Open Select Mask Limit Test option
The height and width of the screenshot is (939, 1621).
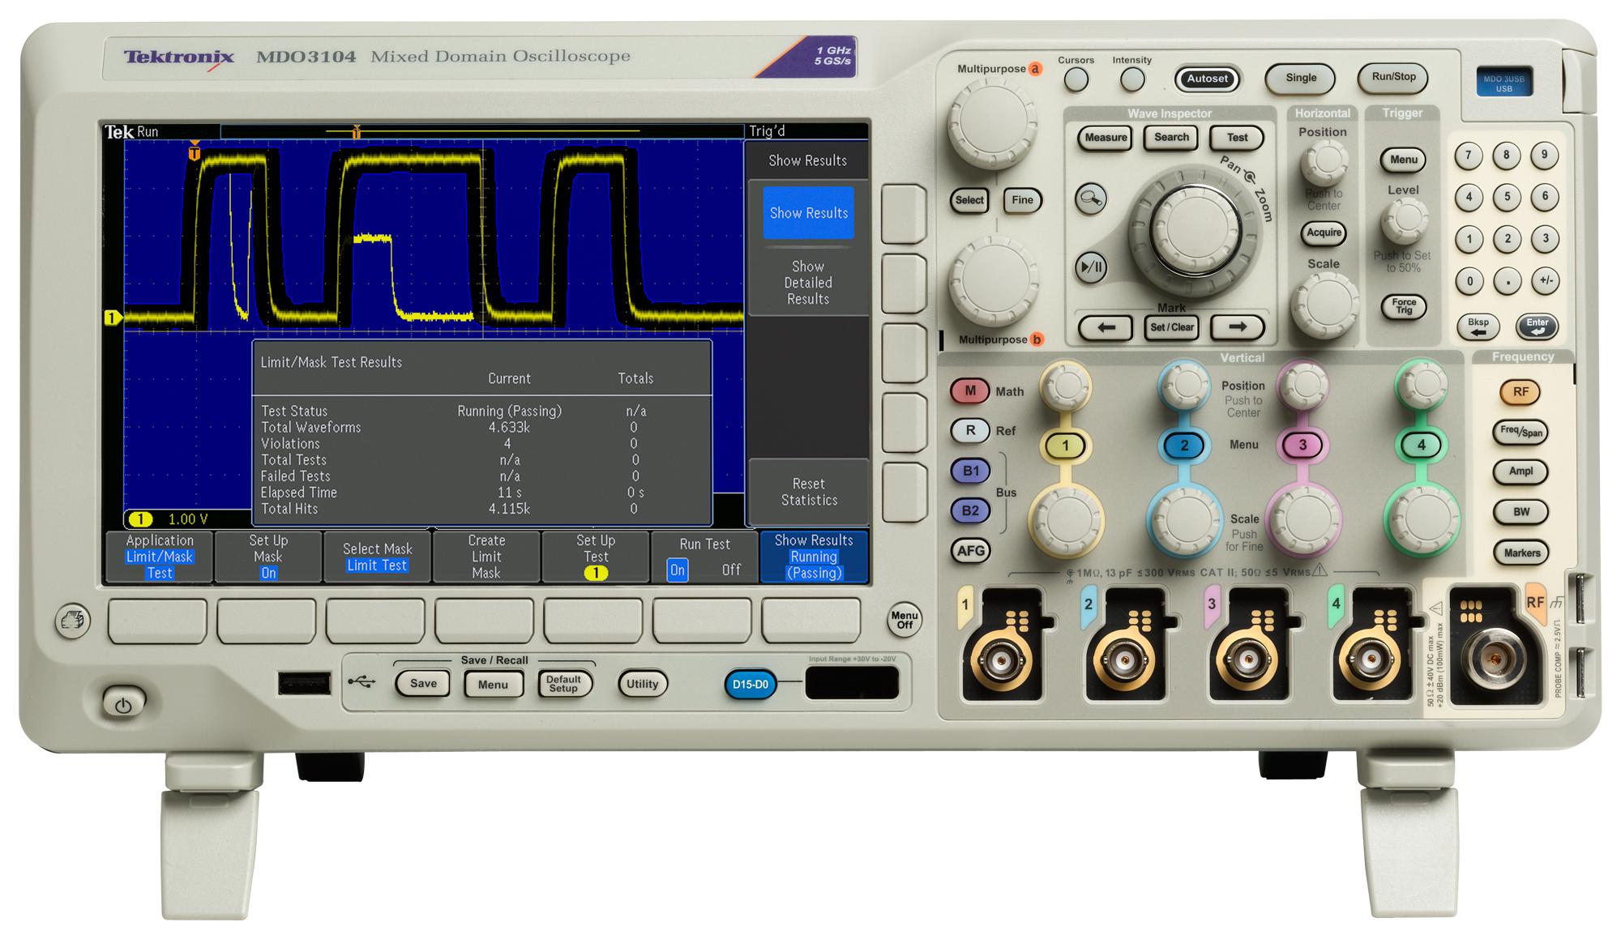pos(377,557)
